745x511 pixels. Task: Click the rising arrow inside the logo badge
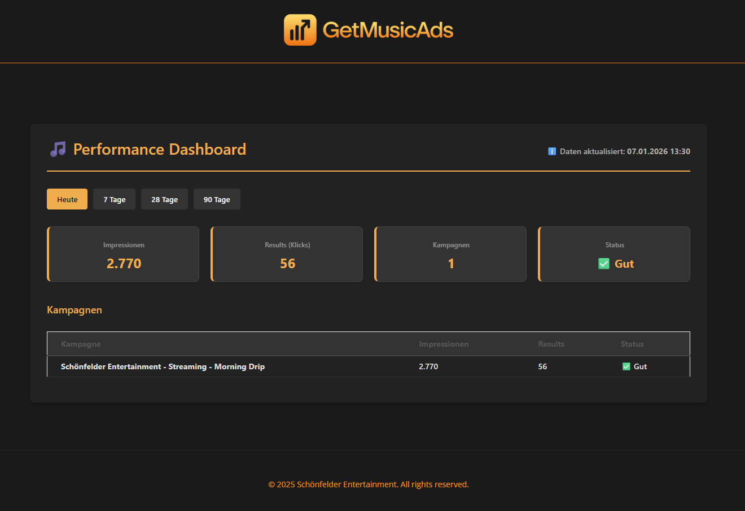[x=305, y=25]
